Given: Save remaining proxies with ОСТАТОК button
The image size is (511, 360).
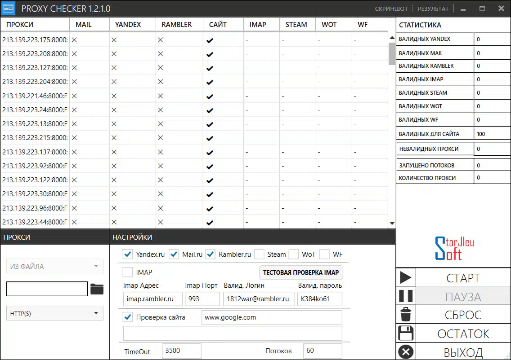Looking at the screenshot, I should pos(463,334).
